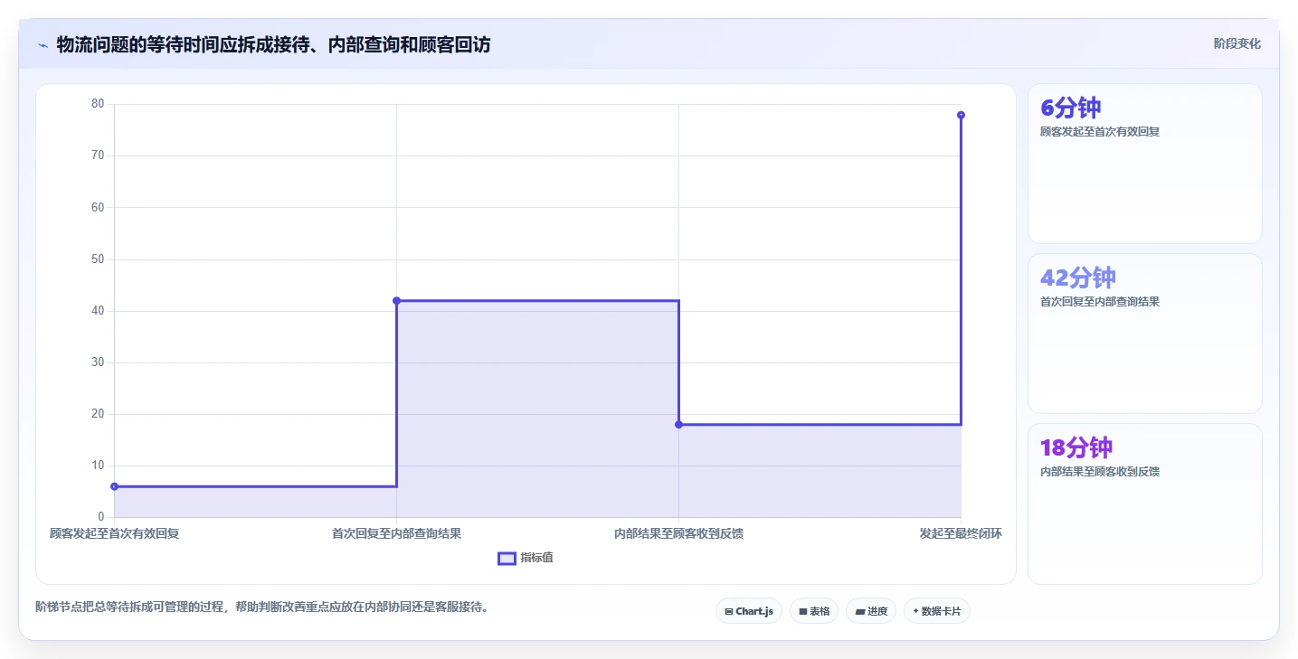Select the 进度 tag button
Screen dimensions: 1298x659
coord(871,611)
